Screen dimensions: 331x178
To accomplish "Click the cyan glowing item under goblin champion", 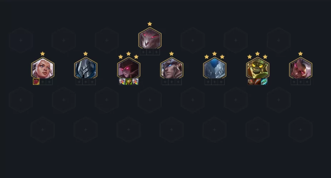I will tap(264, 82).
